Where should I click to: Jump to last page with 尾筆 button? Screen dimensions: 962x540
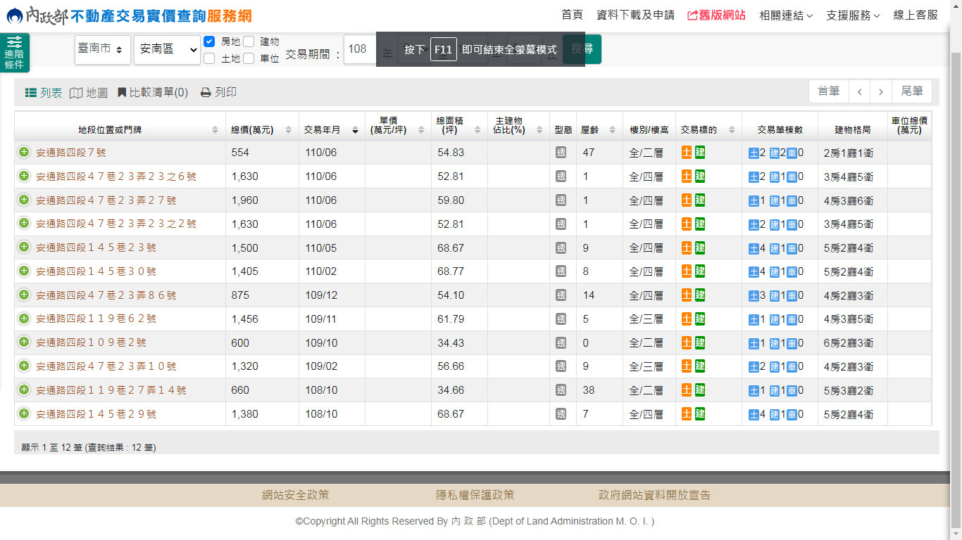point(911,91)
